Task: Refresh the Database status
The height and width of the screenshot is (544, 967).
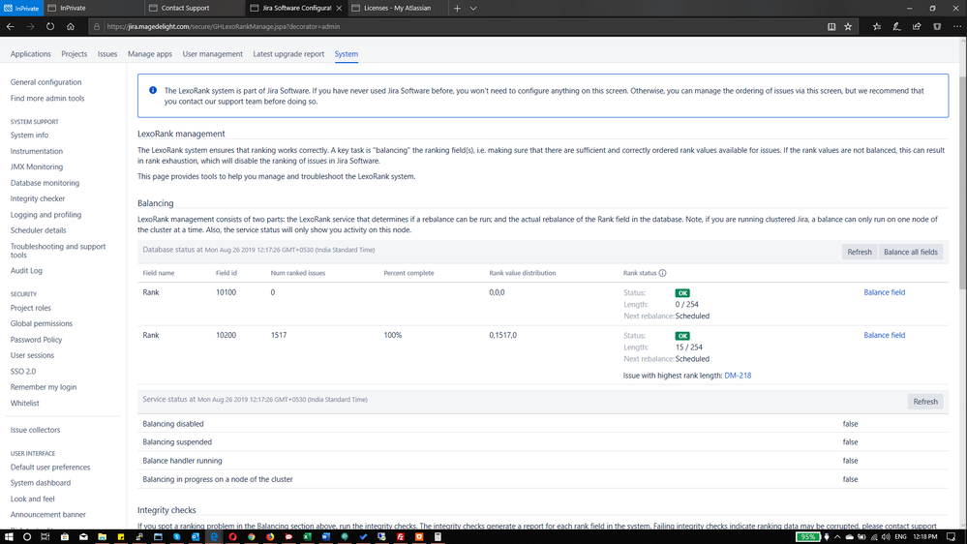Action: (x=860, y=252)
